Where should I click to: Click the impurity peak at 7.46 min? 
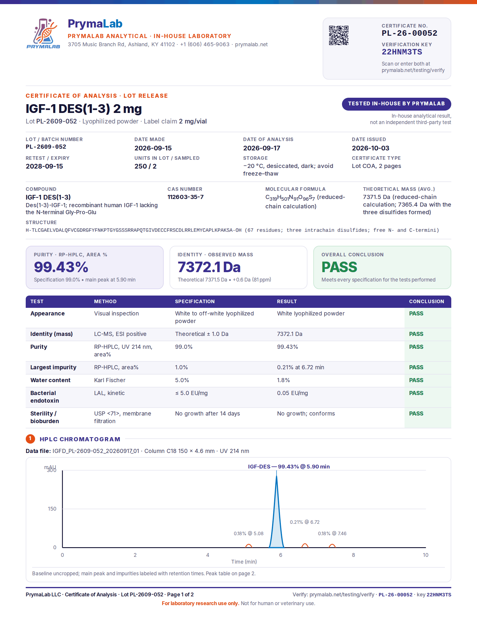coord(332,546)
